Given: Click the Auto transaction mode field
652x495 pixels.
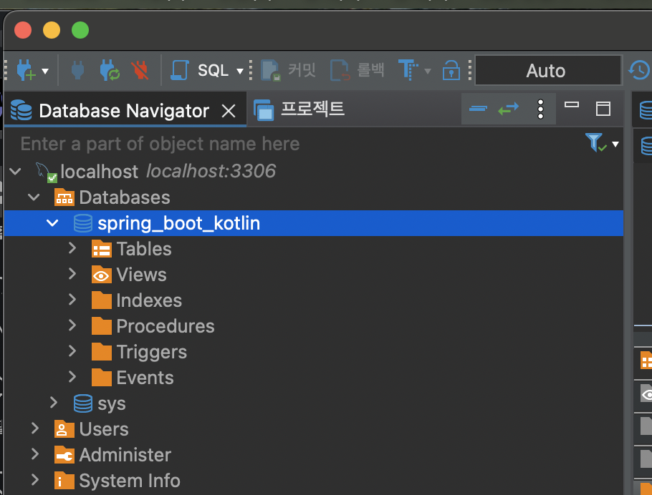Looking at the screenshot, I should tap(548, 70).
